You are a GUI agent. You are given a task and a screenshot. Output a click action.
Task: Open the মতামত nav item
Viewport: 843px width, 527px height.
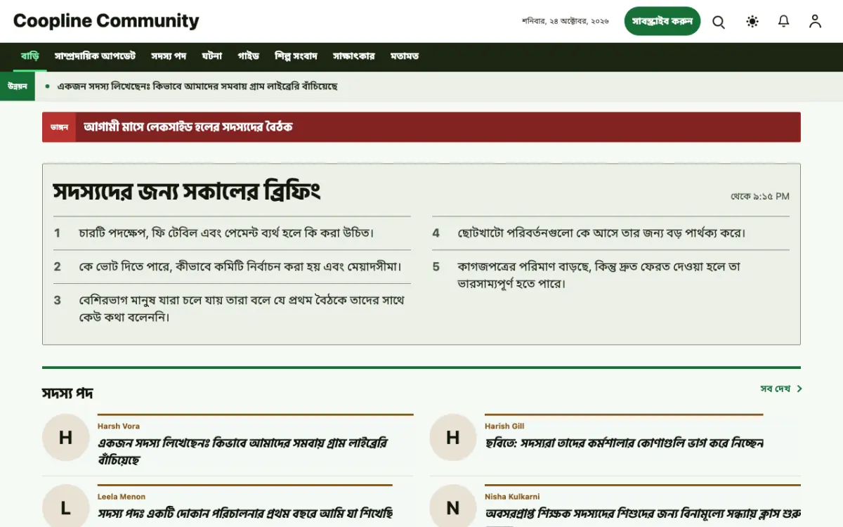coord(405,56)
